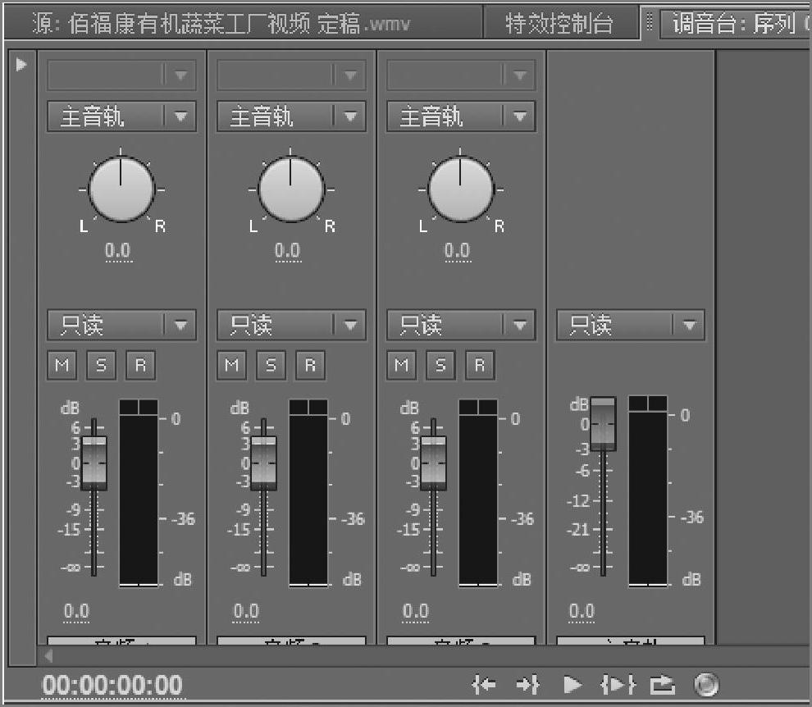
Task: Start recording with the round record button
Action: pyautogui.click(x=706, y=685)
